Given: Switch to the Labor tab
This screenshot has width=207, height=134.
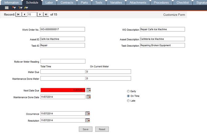Looking at the screenshot, I should [x=49, y=2].
